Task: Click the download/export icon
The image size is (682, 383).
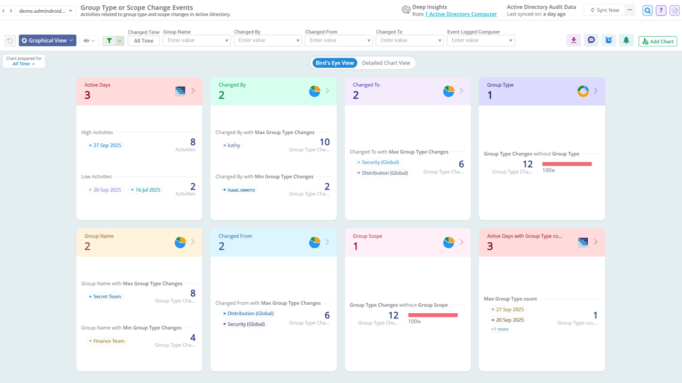Action: click(x=573, y=40)
